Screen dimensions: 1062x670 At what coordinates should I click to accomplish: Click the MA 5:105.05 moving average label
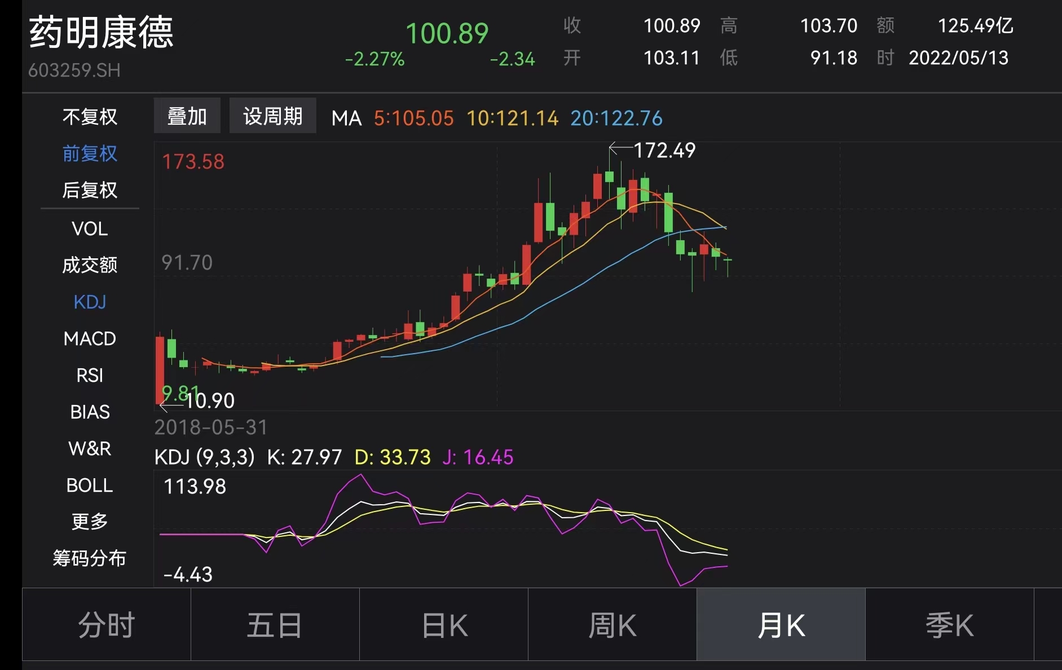tap(412, 118)
